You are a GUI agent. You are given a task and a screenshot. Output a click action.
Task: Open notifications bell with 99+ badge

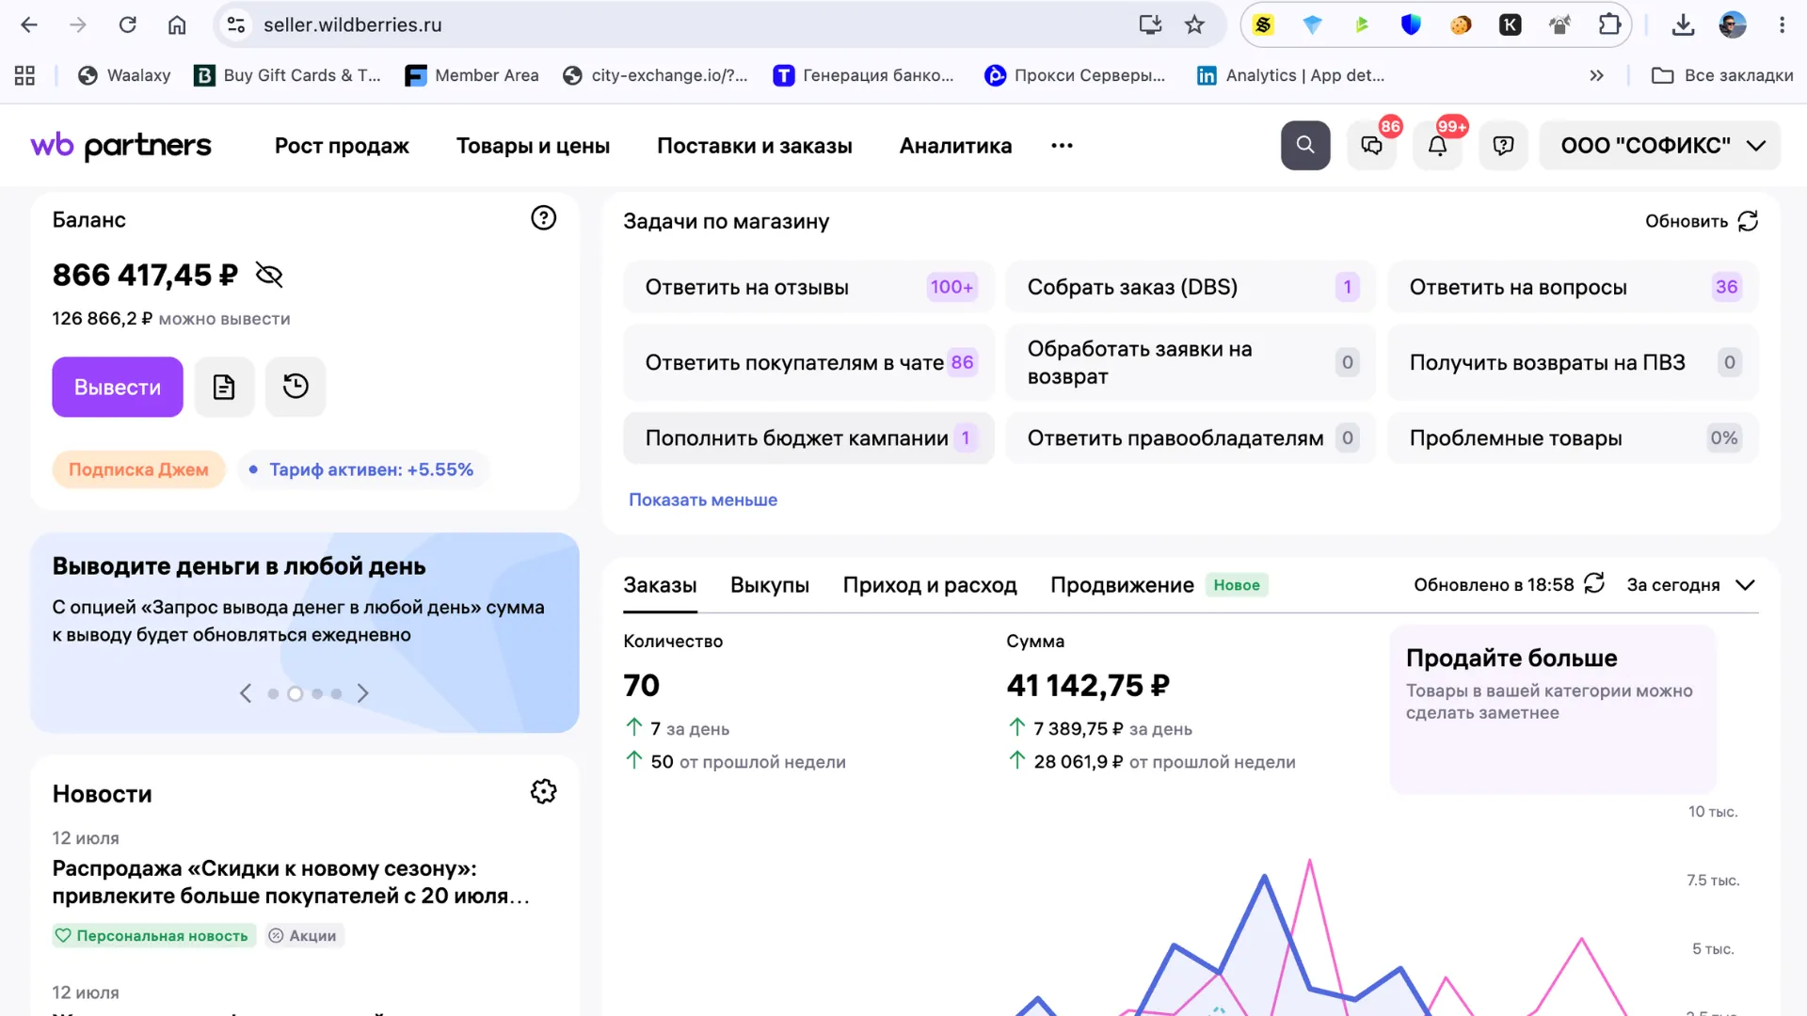coord(1437,146)
